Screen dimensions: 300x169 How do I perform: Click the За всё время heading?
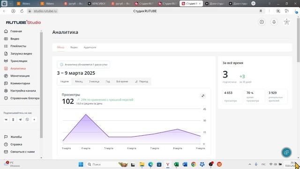click(233, 63)
